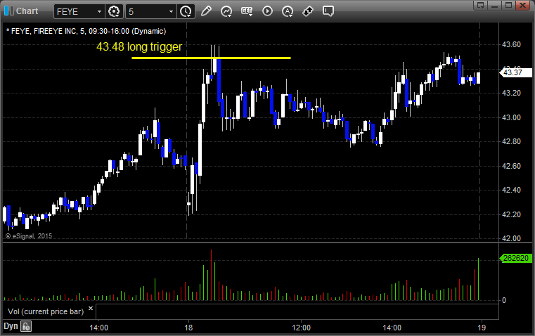The height and width of the screenshot is (336, 535).
Task: Select the 43.48 long trigger text annotation
Action: pos(139,46)
